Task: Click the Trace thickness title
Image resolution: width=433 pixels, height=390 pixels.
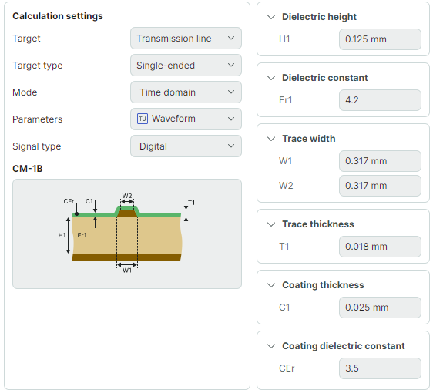Action: pos(318,224)
